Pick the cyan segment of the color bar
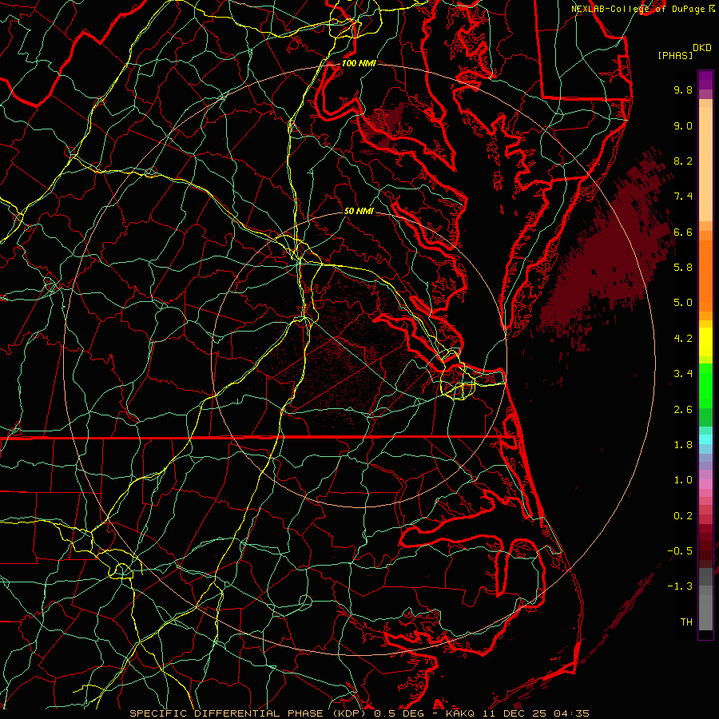This screenshot has width=719, height=719. [x=705, y=439]
